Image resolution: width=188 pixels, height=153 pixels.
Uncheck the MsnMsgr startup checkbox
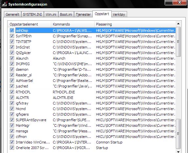12,125
